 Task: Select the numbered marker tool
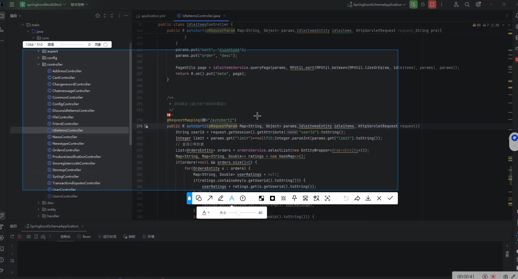pyautogui.click(x=243, y=198)
